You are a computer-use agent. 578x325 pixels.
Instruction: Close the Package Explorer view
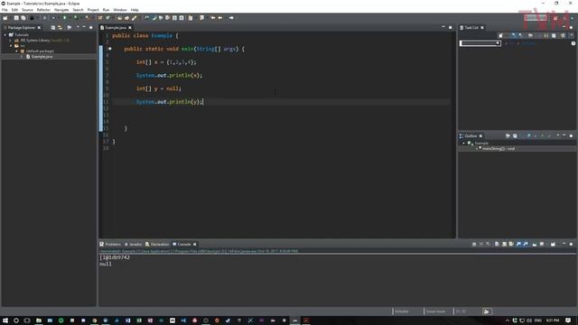pyautogui.click(x=39, y=28)
